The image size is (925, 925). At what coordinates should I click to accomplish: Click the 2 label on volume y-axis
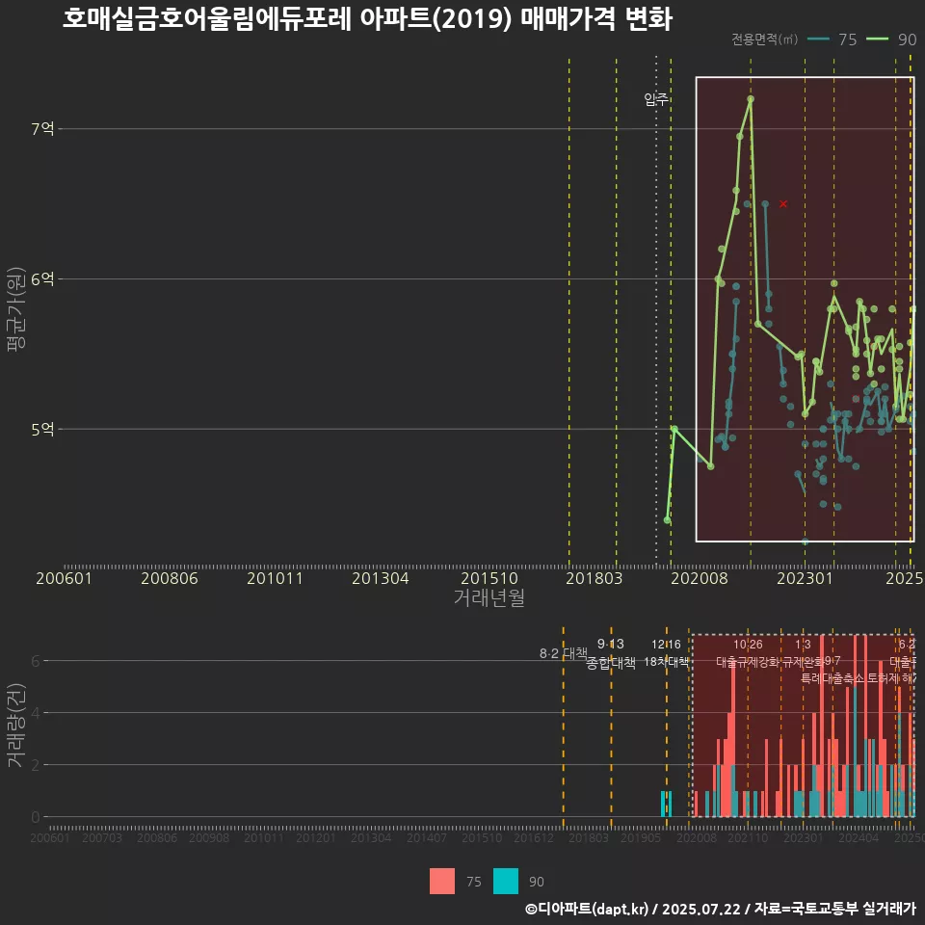36,765
